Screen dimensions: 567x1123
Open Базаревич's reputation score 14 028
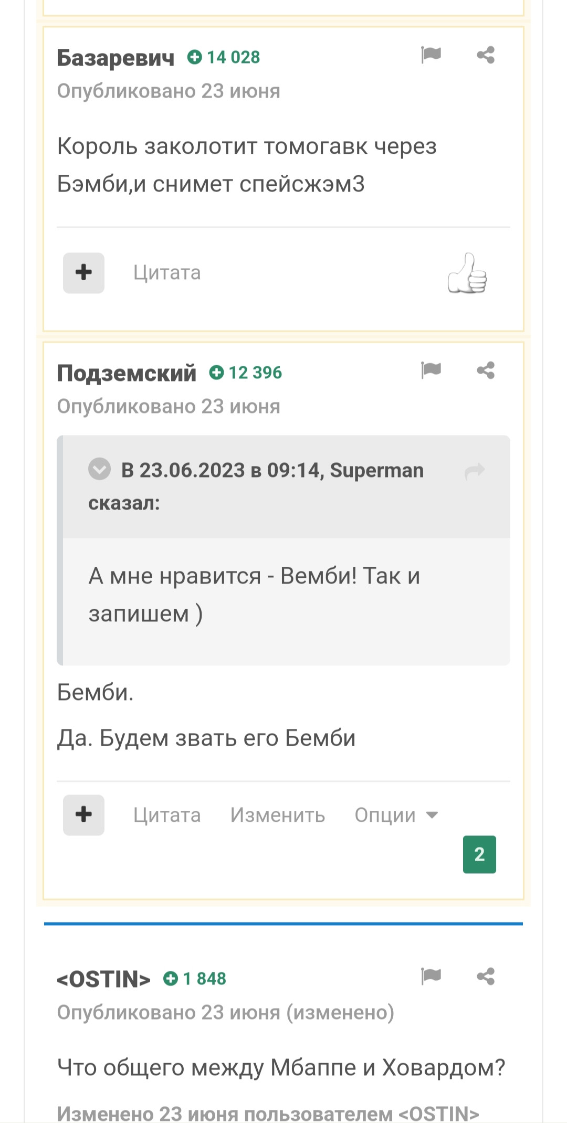(224, 57)
